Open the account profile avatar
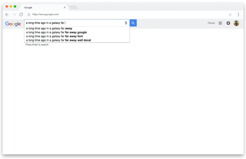 (236, 23)
